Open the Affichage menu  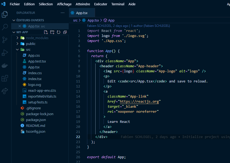click(x=64, y=4)
